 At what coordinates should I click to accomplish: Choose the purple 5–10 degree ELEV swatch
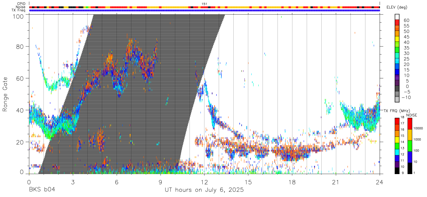(397, 76)
